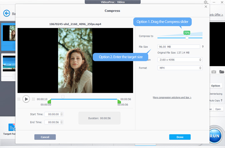Open More compression solutions and tips link
The width and height of the screenshot is (225, 148).
pyautogui.click(x=172, y=97)
